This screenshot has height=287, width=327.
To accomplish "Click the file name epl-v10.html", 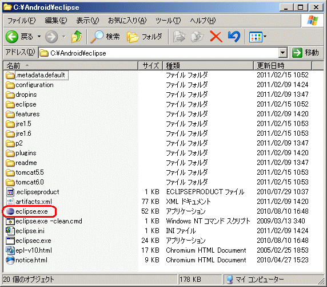I will pyautogui.click(x=34, y=250).
